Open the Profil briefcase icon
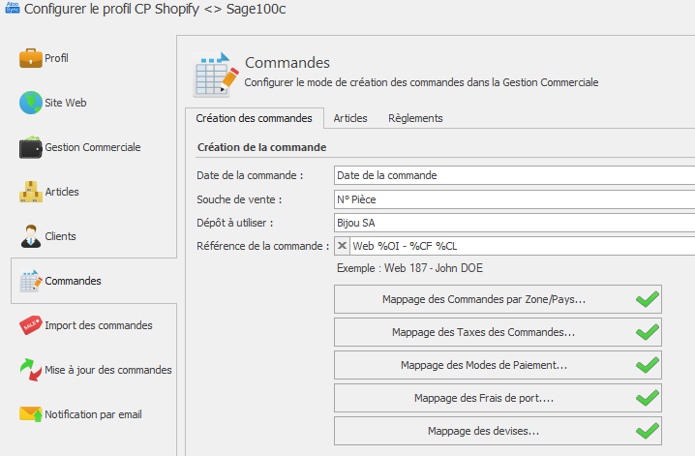The width and height of the screenshot is (695, 456). pos(31,58)
